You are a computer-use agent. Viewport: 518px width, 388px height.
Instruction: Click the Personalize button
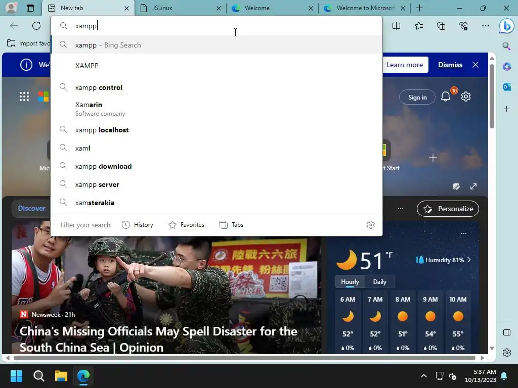click(x=448, y=209)
